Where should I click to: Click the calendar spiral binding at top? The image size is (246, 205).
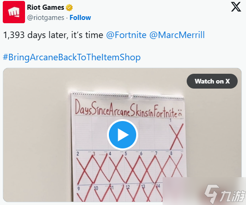(127, 96)
